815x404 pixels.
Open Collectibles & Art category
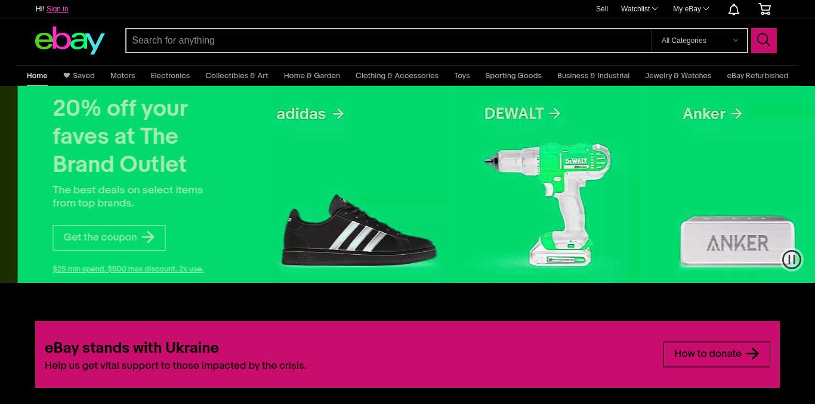click(x=237, y=76)
